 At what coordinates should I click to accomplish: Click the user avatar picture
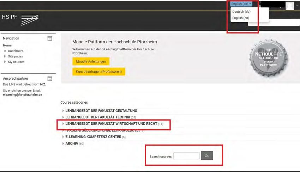pyautogui.click(x=290, y=6)
